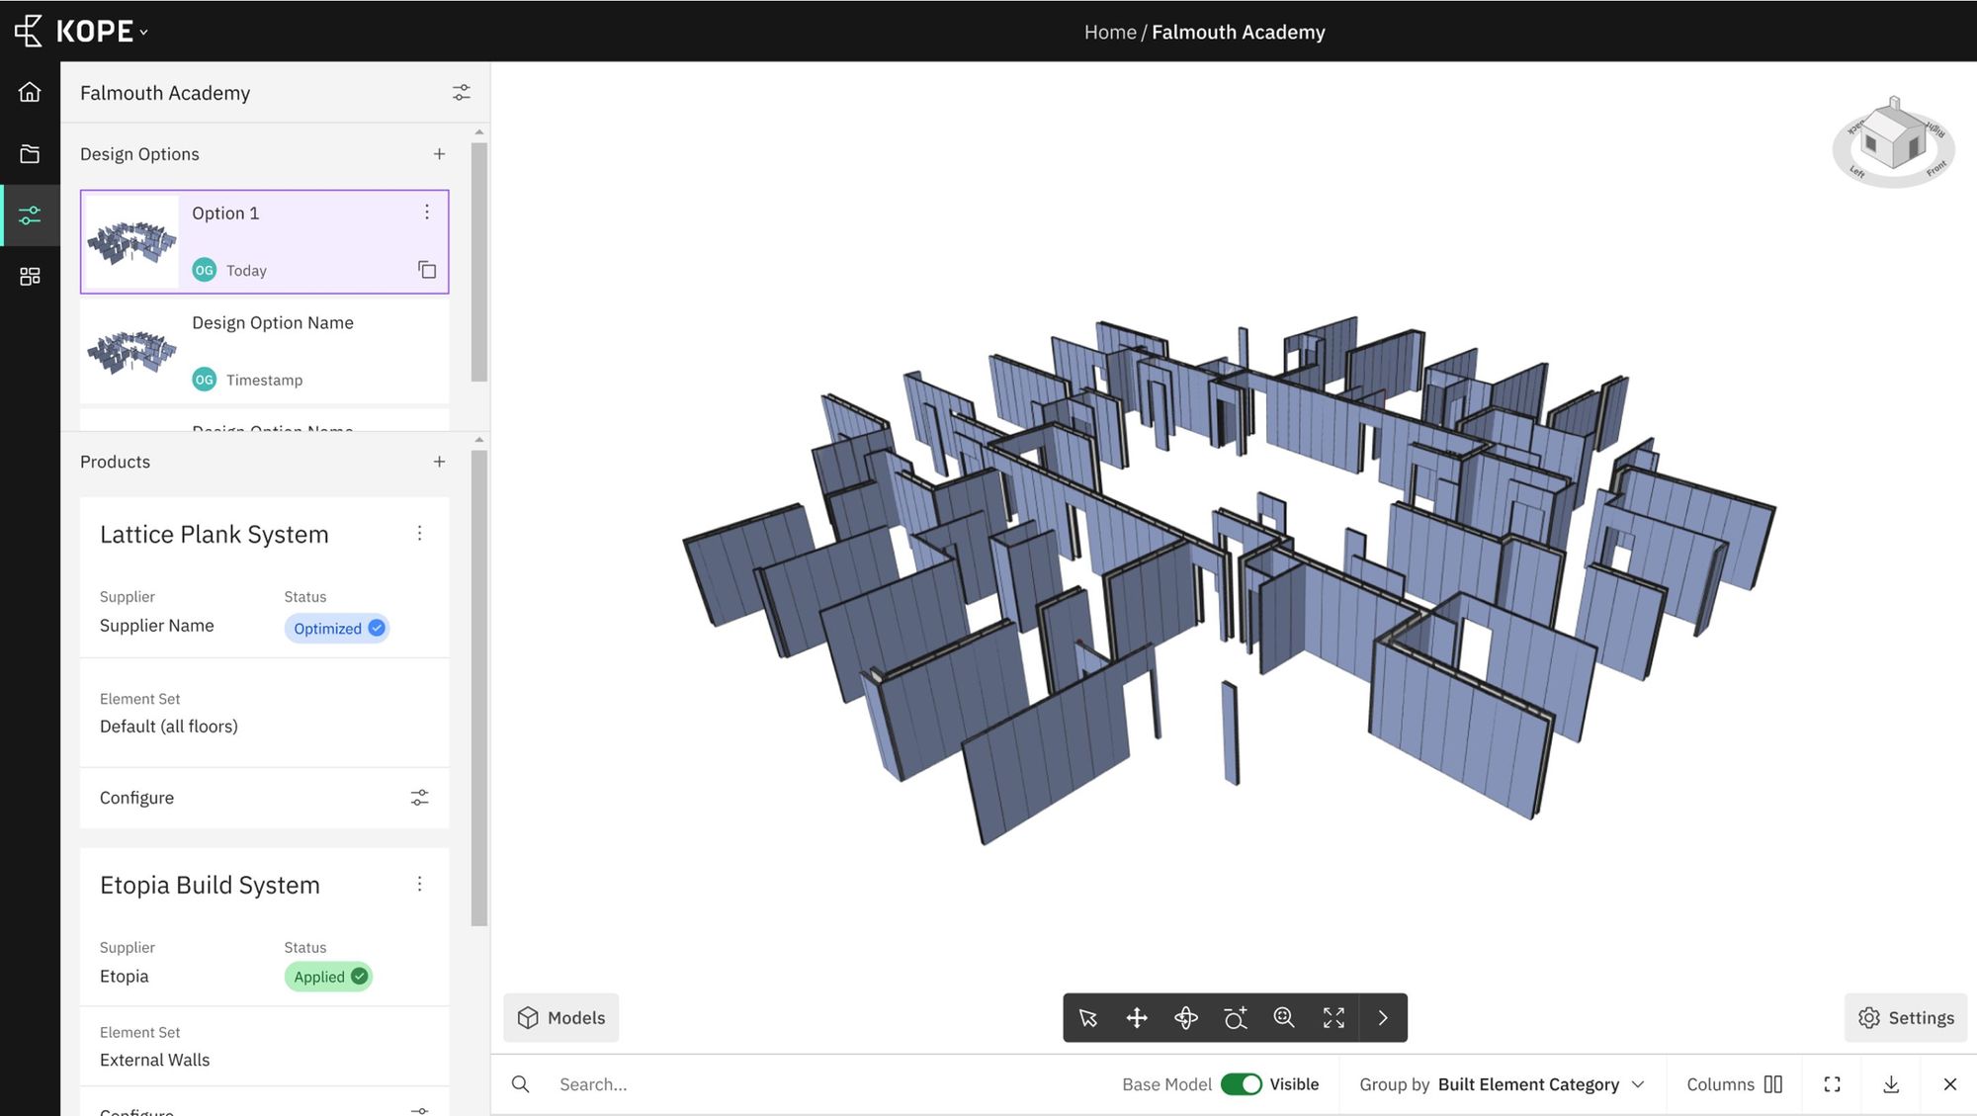The width and height of the screenshot is (1977, 1116).
Task: Click the zoom magnifier tool
Action: (x=1284, y=1018)
